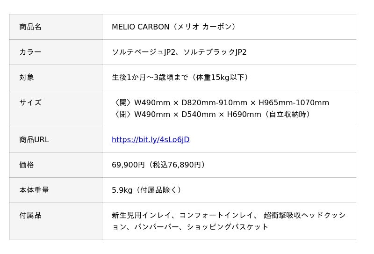Select the 5.9kg weight value
Screen dimensions: 374x254
122,190
